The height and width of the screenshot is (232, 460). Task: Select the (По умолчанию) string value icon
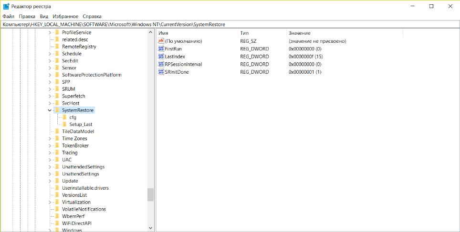click(161, 41)
